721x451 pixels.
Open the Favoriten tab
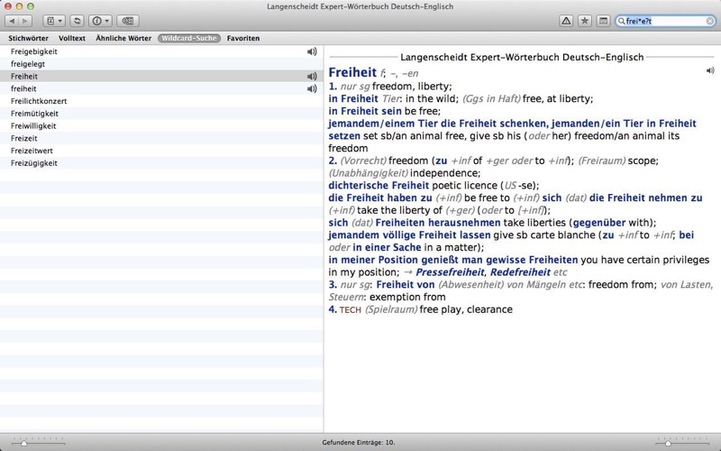[x=243, y=38]
